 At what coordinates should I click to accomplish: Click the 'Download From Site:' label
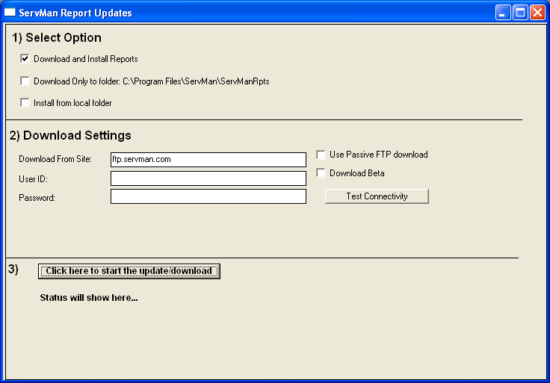tap(55, 159)
